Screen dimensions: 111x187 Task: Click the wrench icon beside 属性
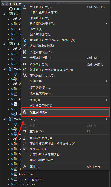(25, 167)
